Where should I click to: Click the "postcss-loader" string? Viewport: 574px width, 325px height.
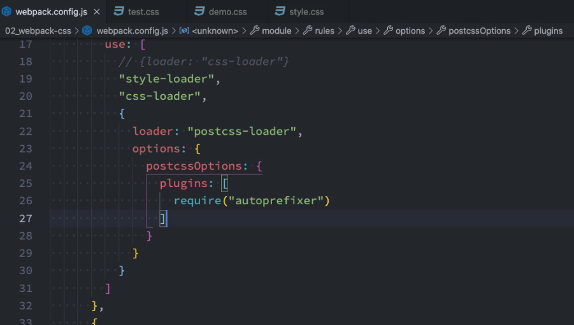pyautogui.click(x=241, y=131)
